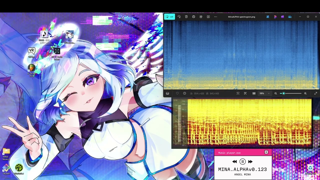Open WinDirStat desktop shortcut
The width and height of the screenshot is (320, 180).
pyautogui.click(x=19, y=169)
